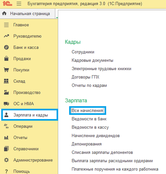Click the Руководителю chart icon
The height and width of the screenshot is (174, 166).
(x=6, y=36)
